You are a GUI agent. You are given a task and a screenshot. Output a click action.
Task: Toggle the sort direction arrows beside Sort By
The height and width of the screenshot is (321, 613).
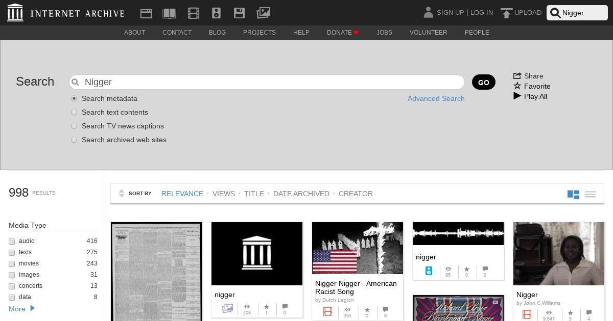122,194
